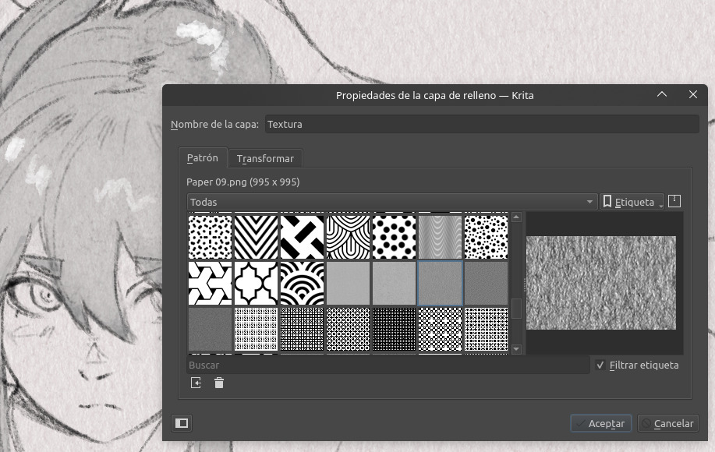Select the checkerboard pattern thumbnail
This screenshot has width=715, height=452.
pos(441,329)
